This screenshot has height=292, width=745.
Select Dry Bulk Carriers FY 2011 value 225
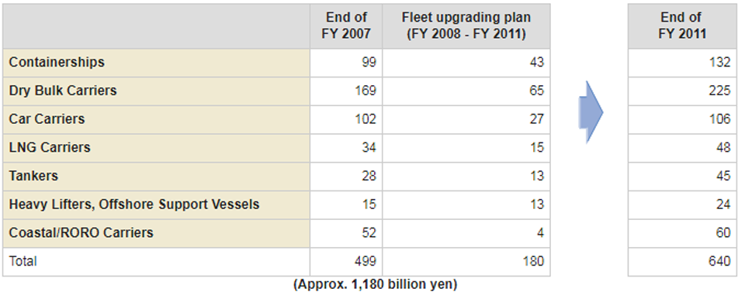click(x=718, y=91)
